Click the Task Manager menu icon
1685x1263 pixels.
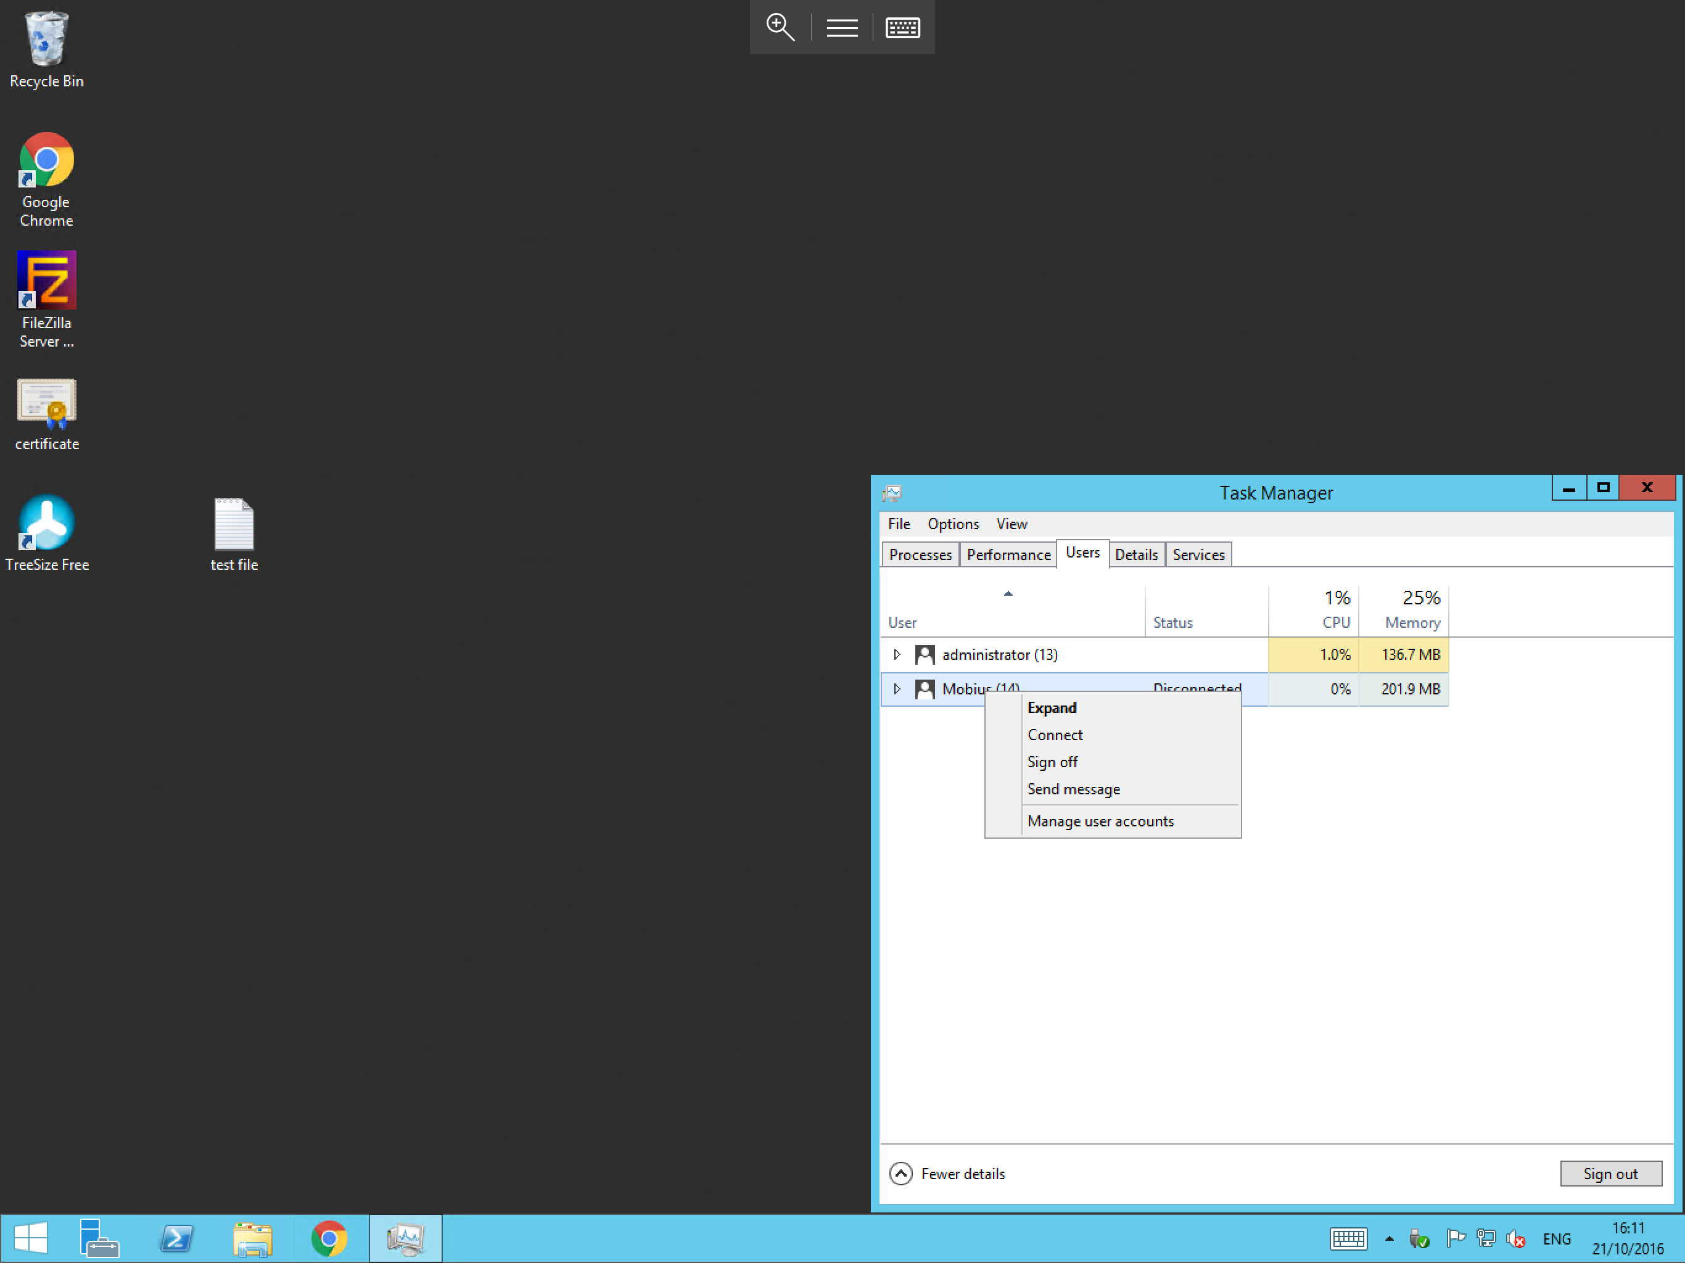[892, 491]
